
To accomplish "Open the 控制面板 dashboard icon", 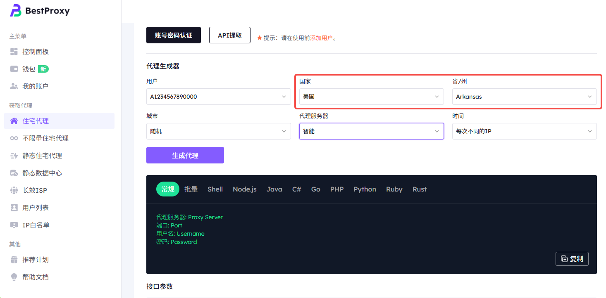I will pyautogui.click(x=14, y=52).
